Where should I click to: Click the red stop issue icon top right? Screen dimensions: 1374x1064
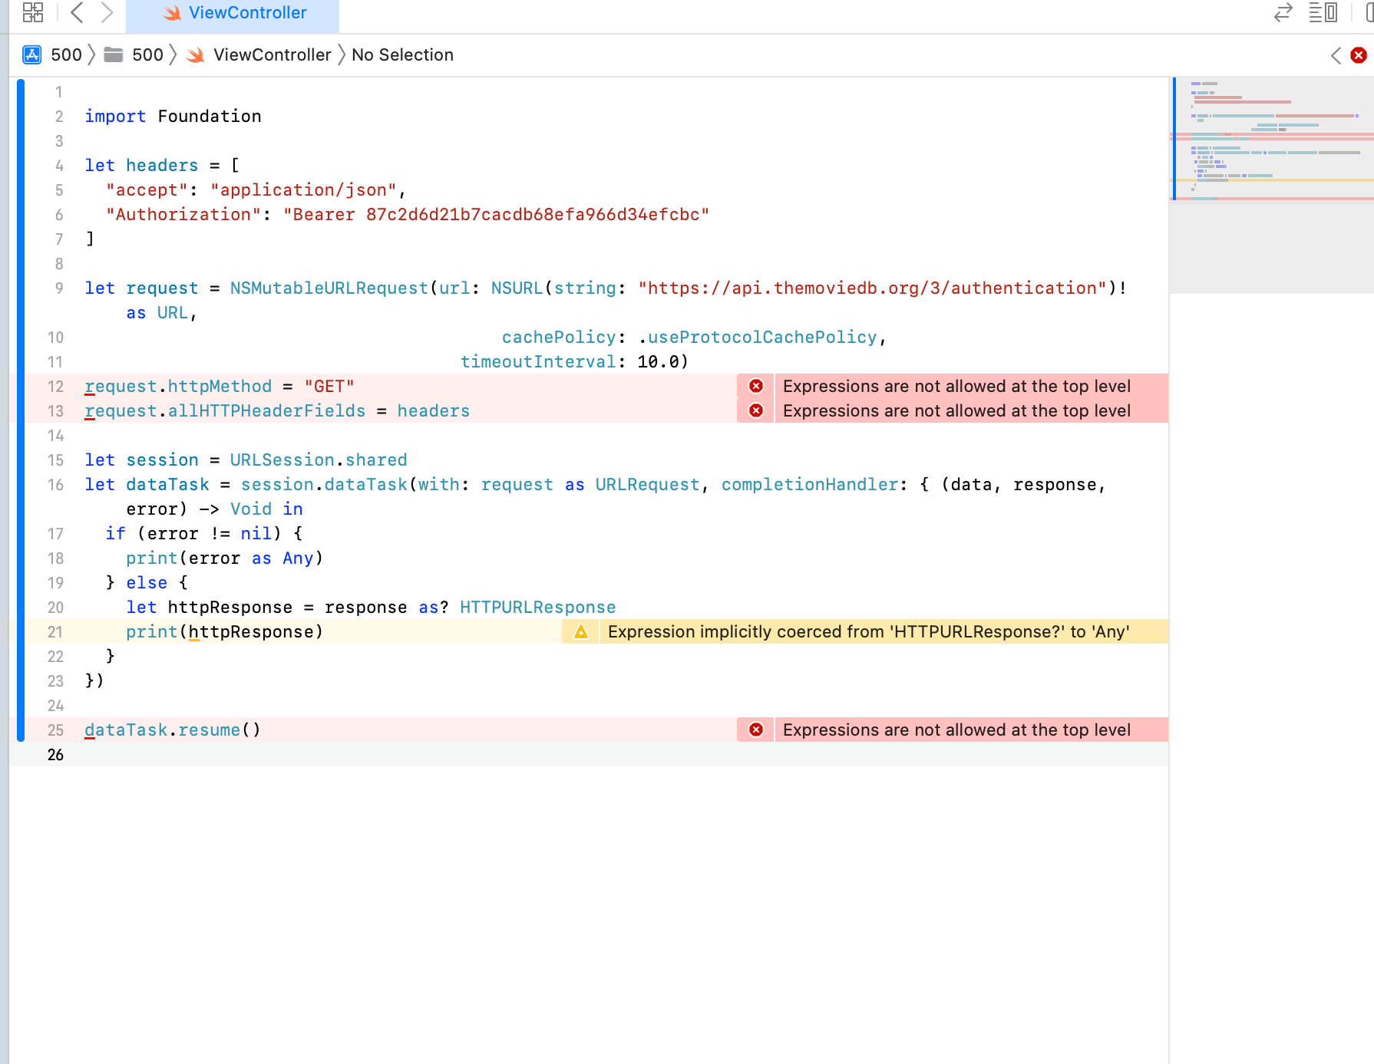pos(1359,54)
